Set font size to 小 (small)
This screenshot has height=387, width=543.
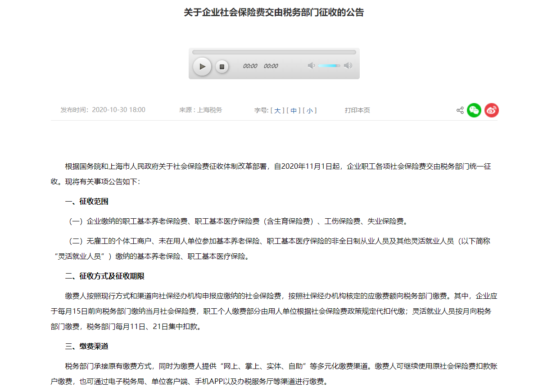tap(309, 110)
